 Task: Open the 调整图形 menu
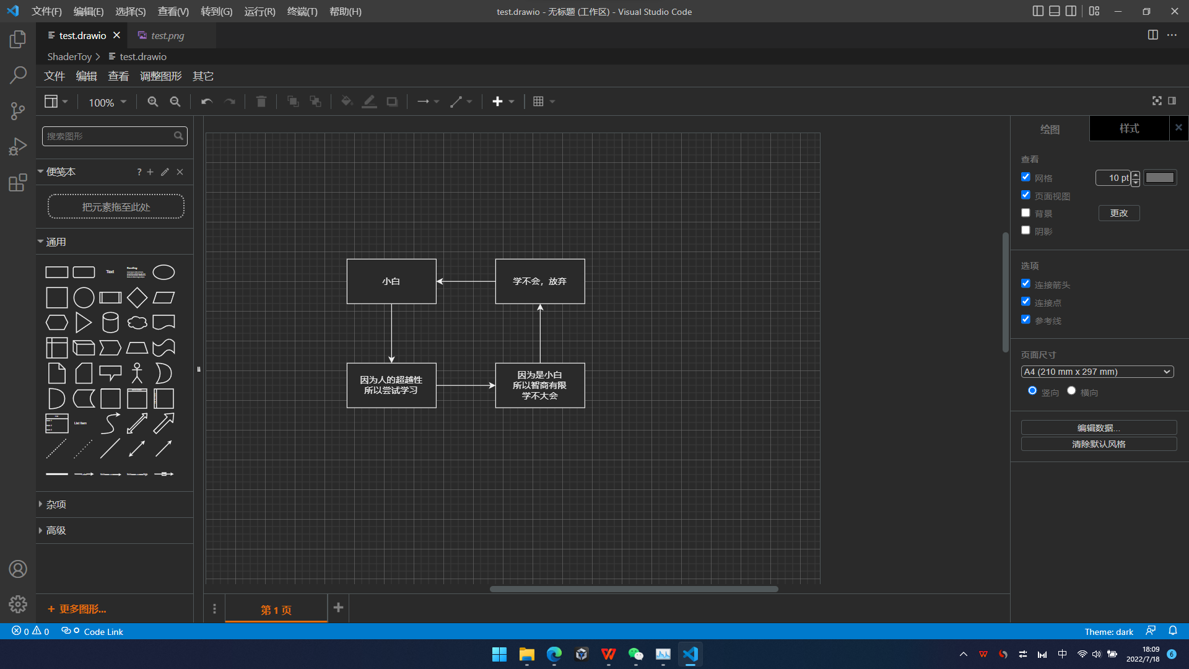(160, 76)
